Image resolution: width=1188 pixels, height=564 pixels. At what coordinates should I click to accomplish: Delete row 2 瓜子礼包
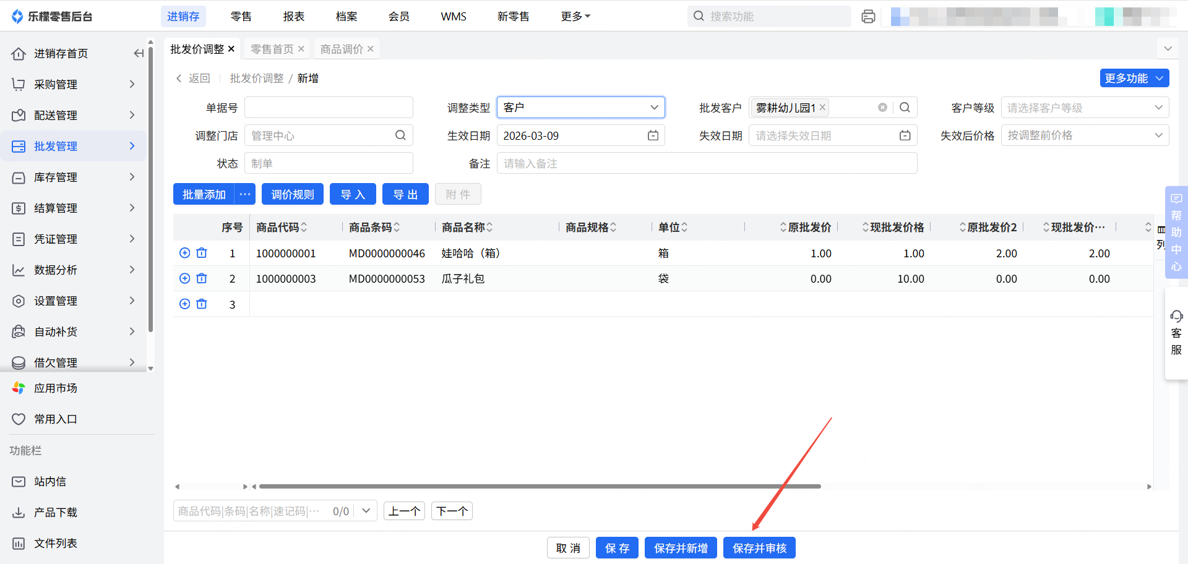tap(202, 278)
